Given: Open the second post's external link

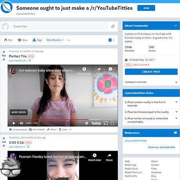Looking at the screenshot, I should [19, 147].
